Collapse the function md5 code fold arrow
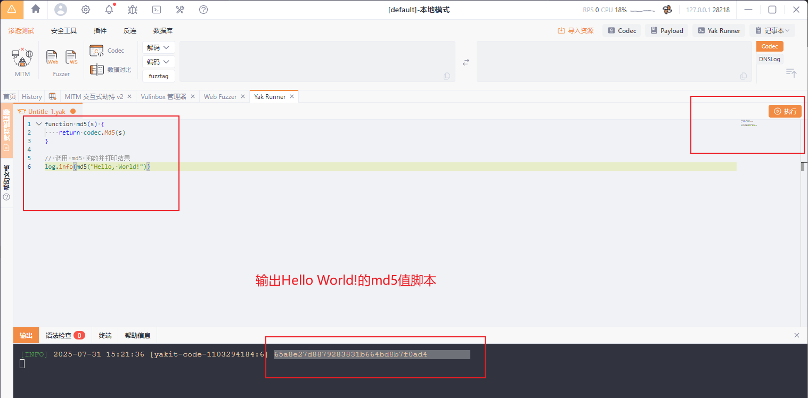 coord(38,124)
